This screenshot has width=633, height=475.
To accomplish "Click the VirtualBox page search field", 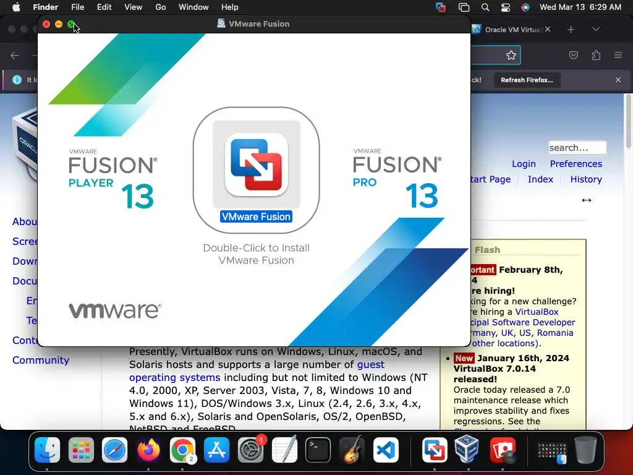I will [x=577, y=147].
